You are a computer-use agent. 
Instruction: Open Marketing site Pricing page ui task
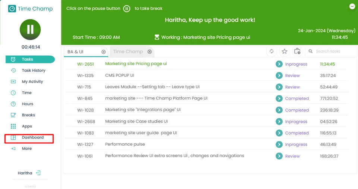pyautogui.click(x=136, y=64)
